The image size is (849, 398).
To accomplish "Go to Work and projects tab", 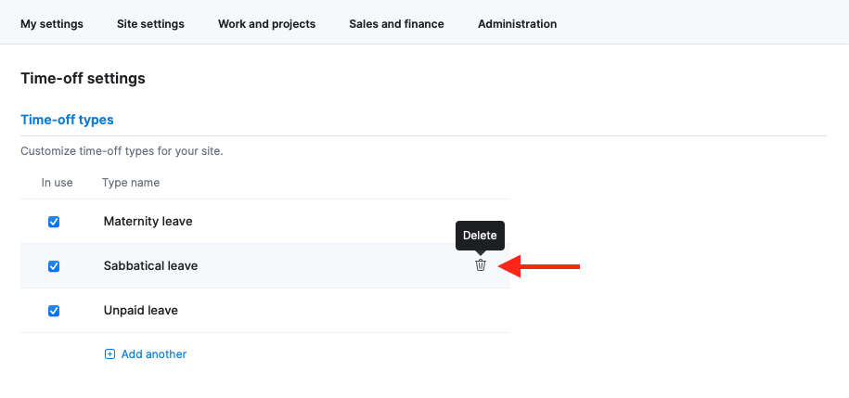I will pos(267,24).
